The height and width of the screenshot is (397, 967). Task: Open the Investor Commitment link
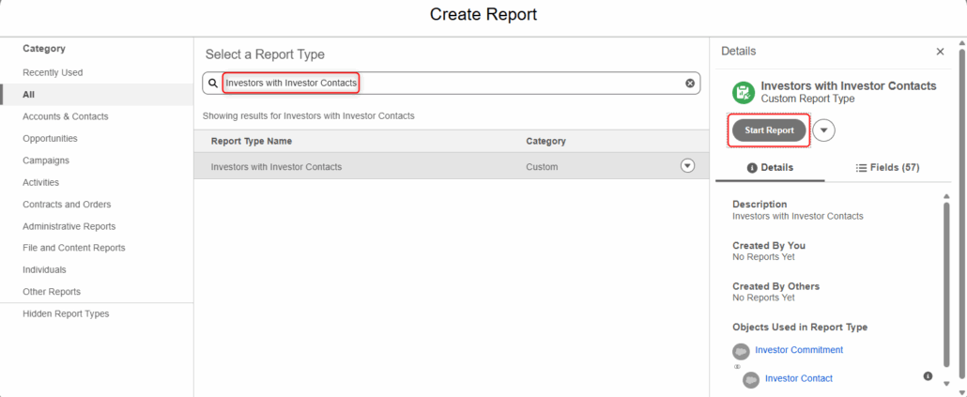click(x=799, y=349)
